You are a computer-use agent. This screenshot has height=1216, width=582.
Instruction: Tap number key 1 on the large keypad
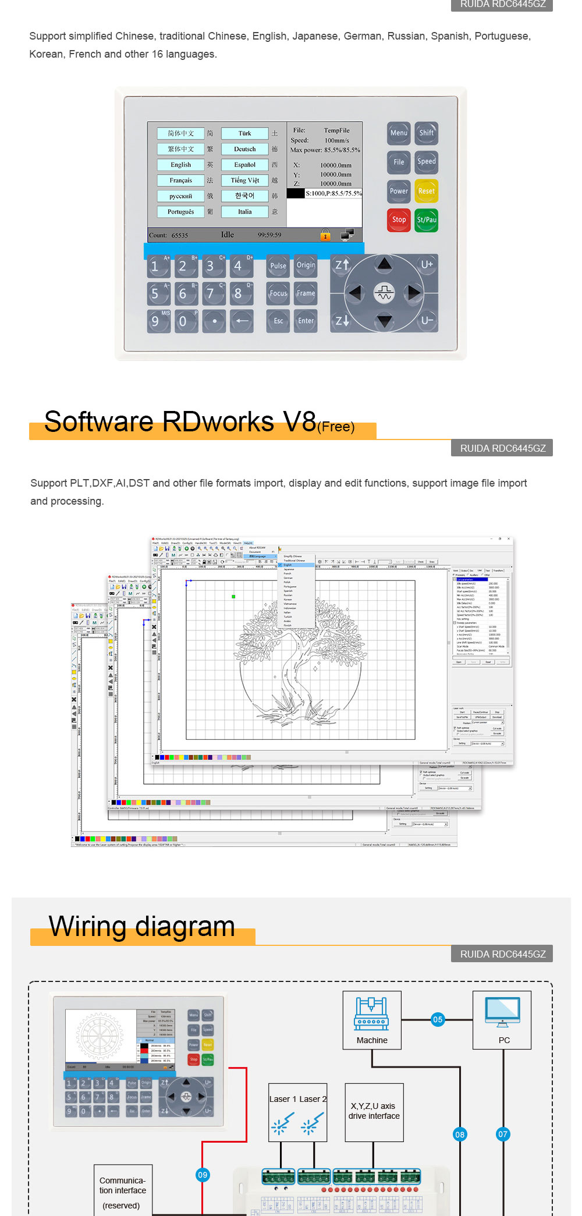pos(158,266)
